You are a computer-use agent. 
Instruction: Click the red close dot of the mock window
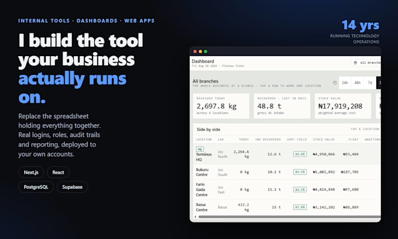pyautogui.click(x=195, y=51)
